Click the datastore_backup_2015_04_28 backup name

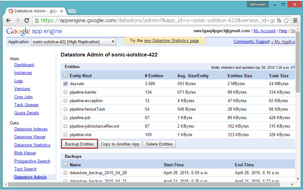[x=98, y=173]
